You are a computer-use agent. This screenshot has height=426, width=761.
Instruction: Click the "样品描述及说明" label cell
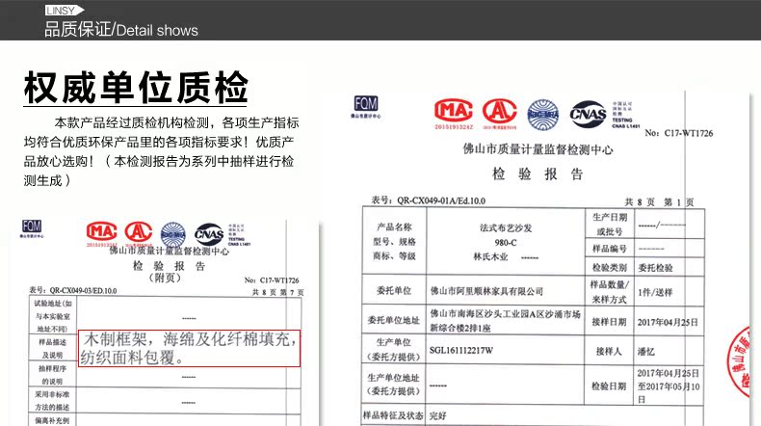(x=53, y=348)
